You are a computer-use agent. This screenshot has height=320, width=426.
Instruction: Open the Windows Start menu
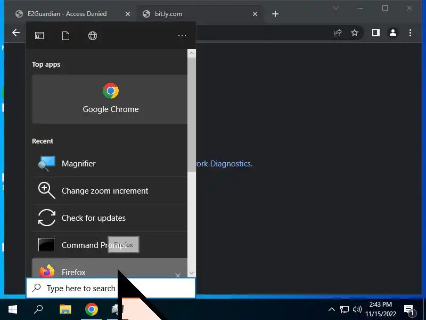[x=13, y=309]
